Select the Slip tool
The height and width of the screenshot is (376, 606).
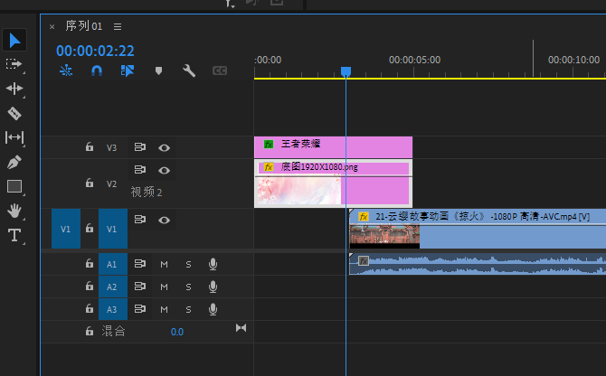pyautogui.click(x=14, y=137)
